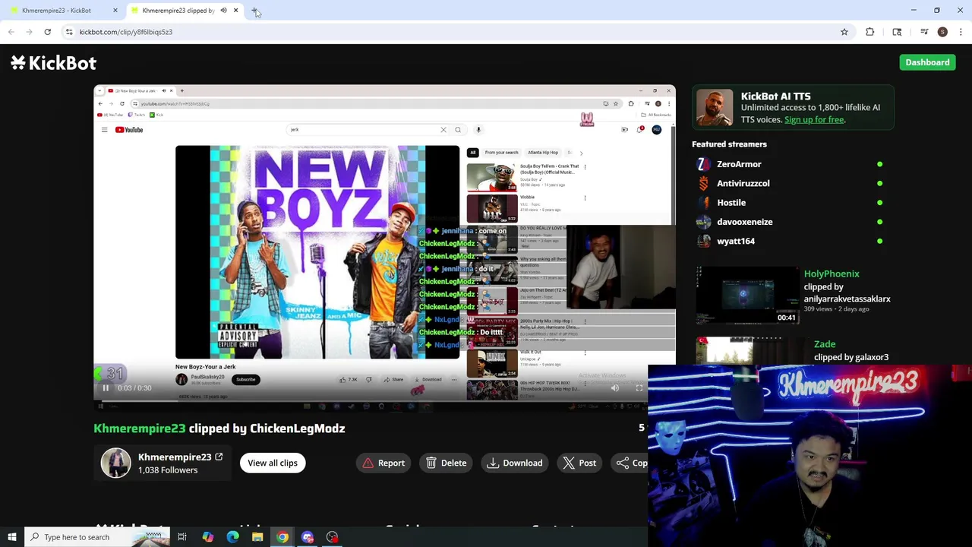Open the HolyPhoenix clip thumbnail
Image resolution: width=972 pixels, height=547 pixels.
coord(746,295)
